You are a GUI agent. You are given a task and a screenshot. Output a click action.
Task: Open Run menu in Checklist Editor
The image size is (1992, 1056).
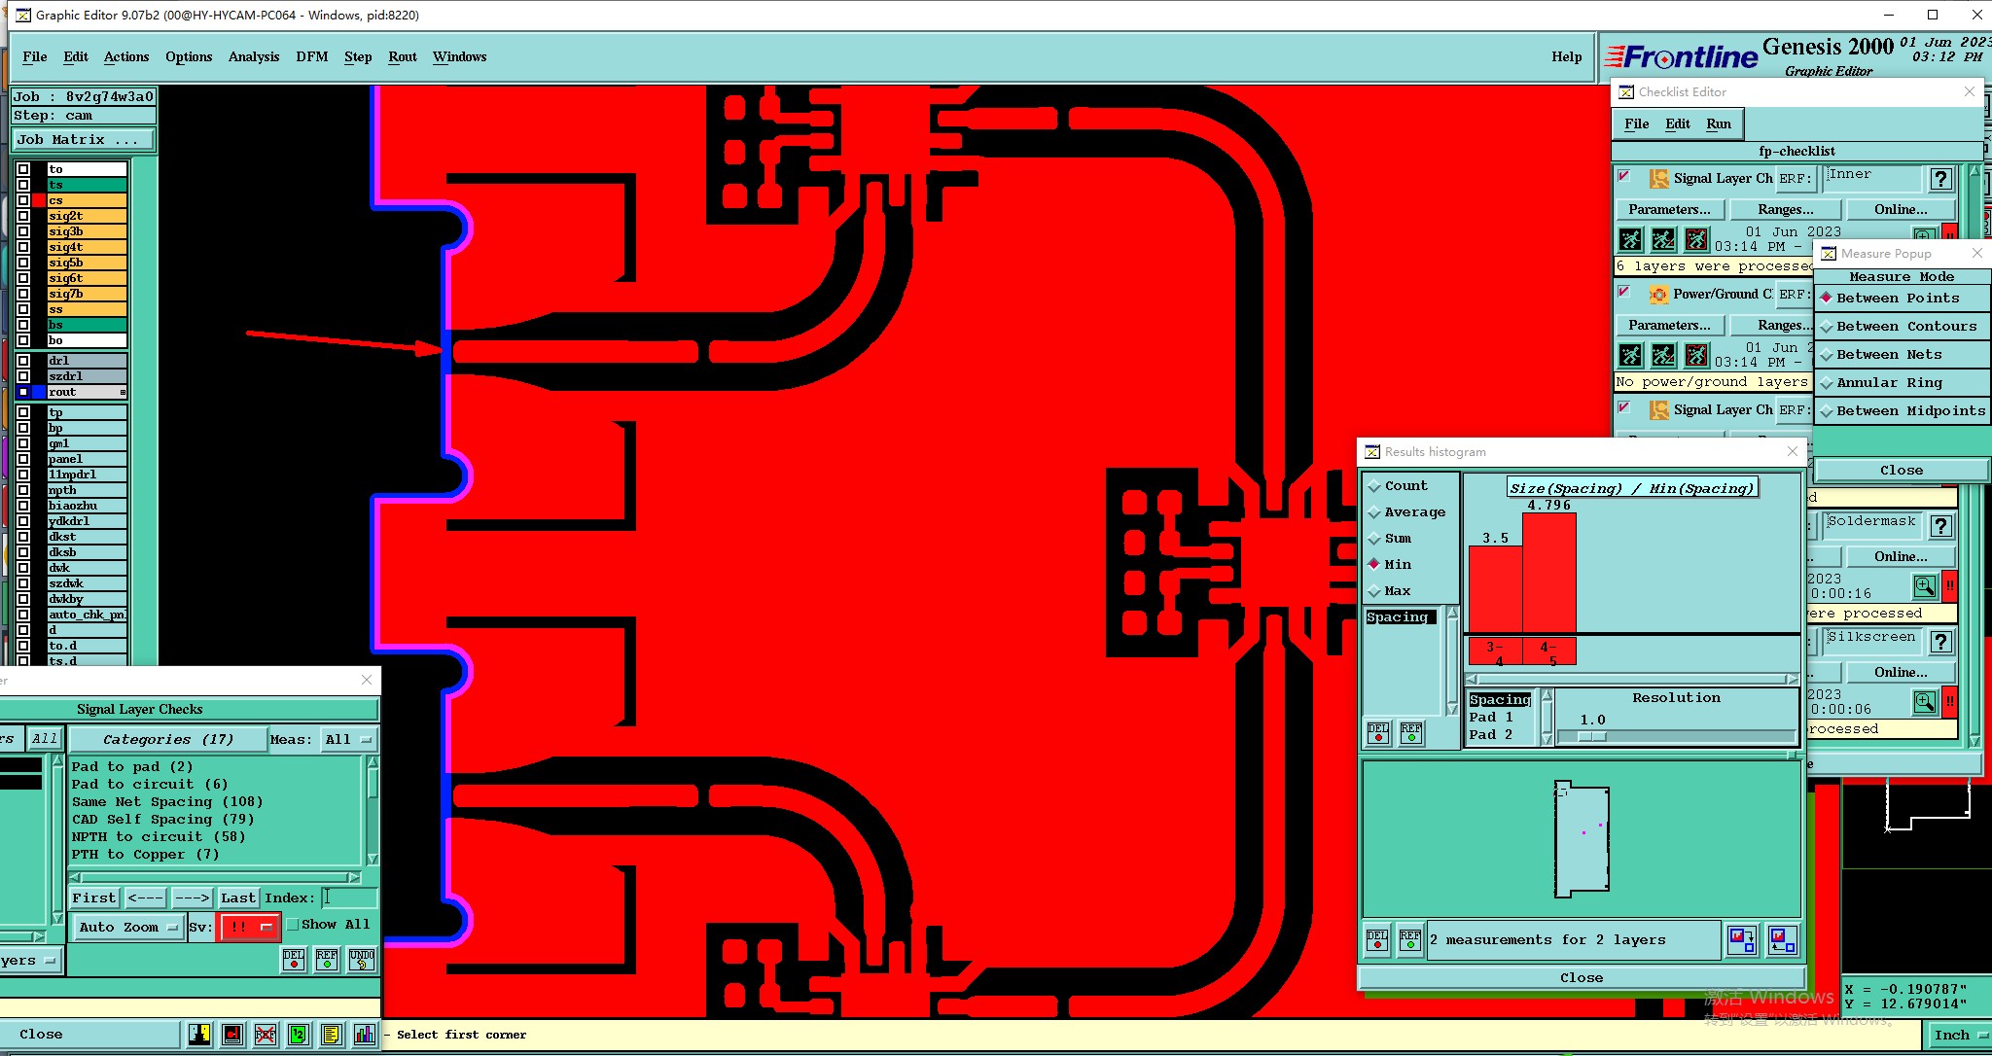[1718, 124]
